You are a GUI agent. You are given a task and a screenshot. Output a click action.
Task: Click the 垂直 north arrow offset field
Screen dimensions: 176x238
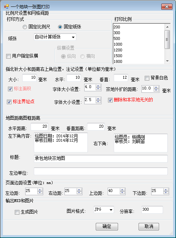pos(121,78)
